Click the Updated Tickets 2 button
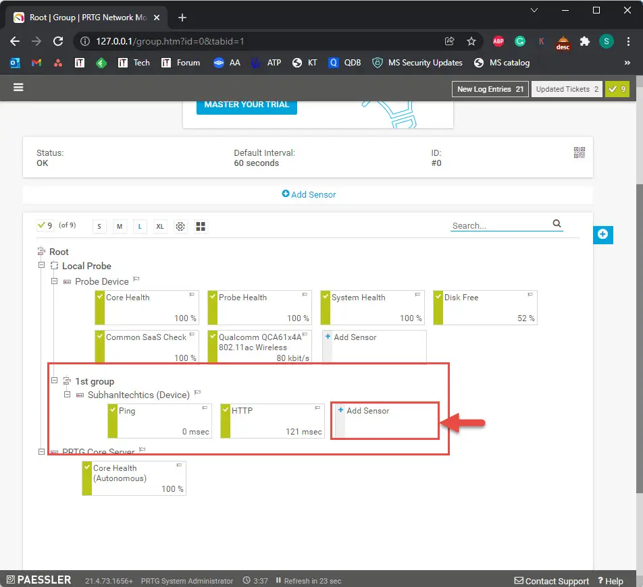Viewport: 643px width, 587px height. pyautogui.click(x=567, y=89)
